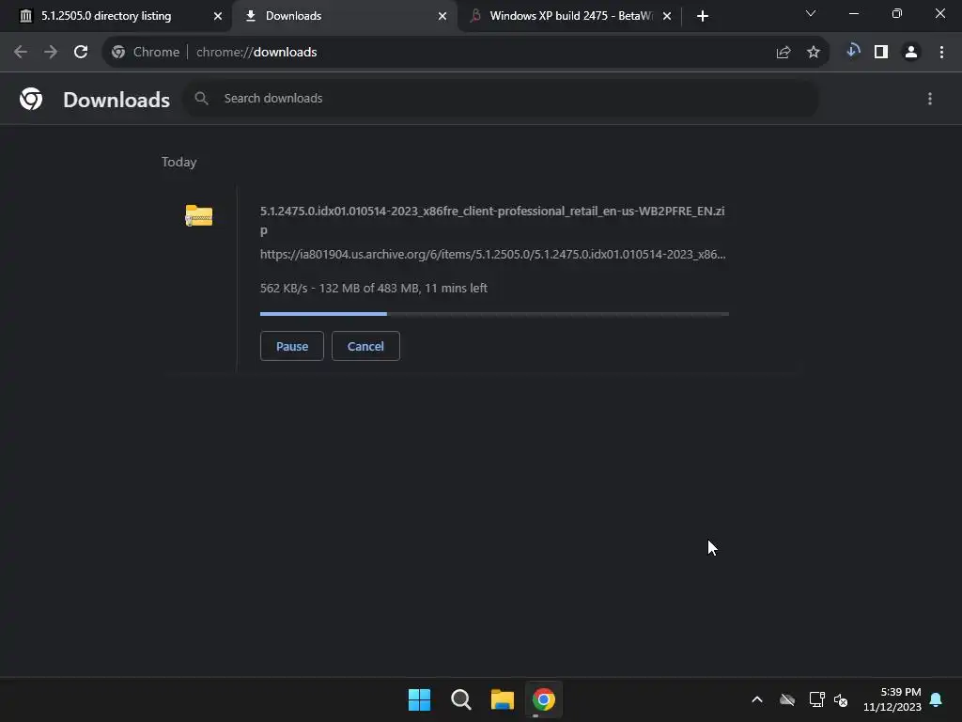Open a new tab with plus button

tap(703, 16)
